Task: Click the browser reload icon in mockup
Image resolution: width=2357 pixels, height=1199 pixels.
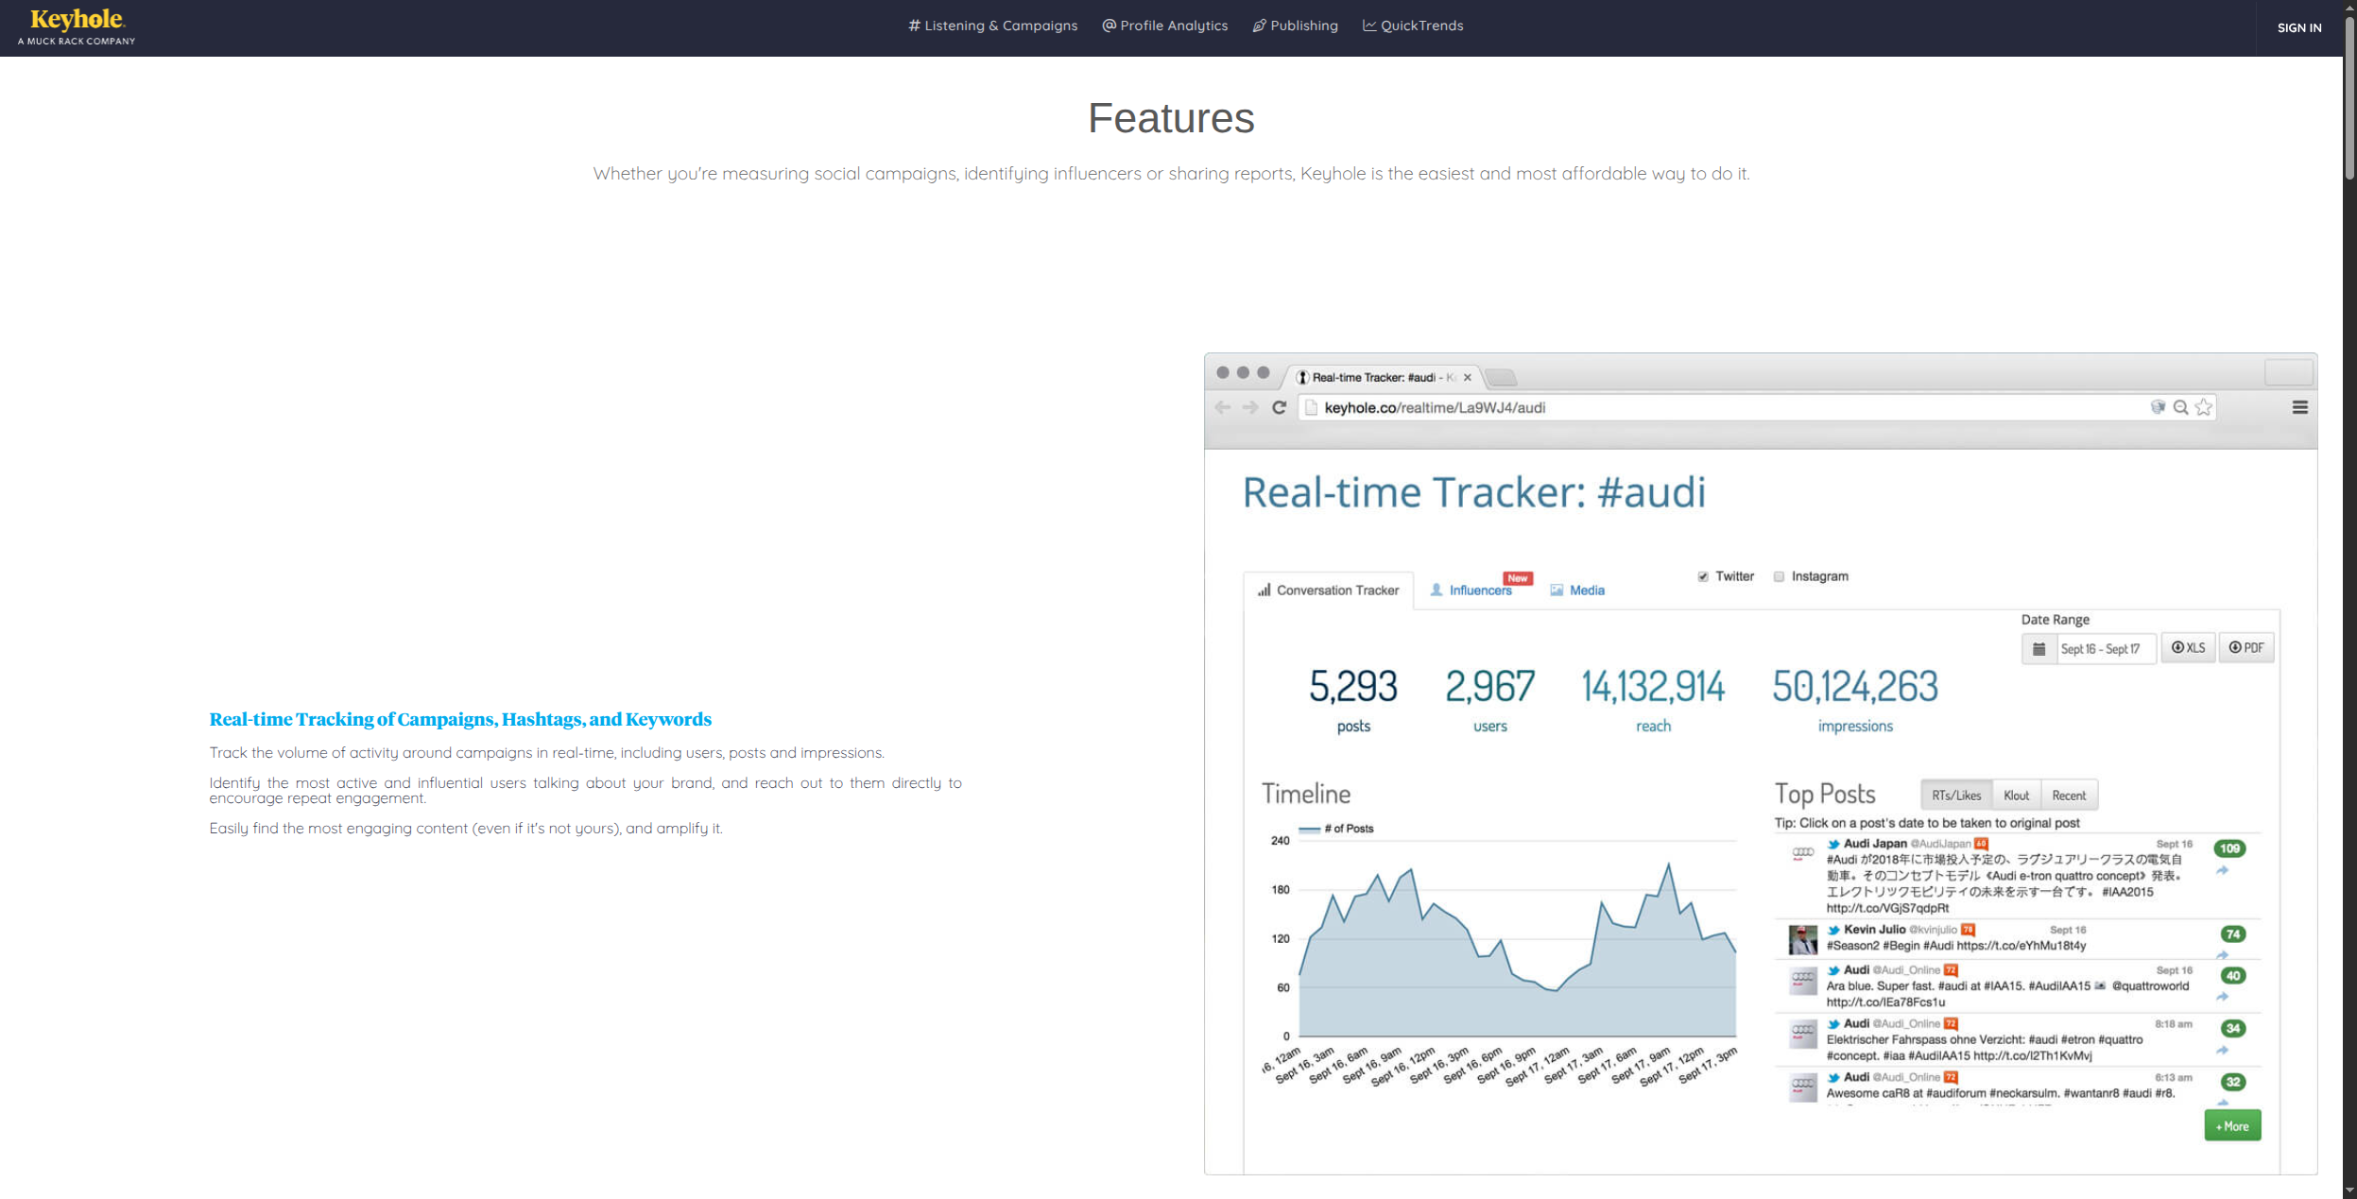Action: point(1279,407)
